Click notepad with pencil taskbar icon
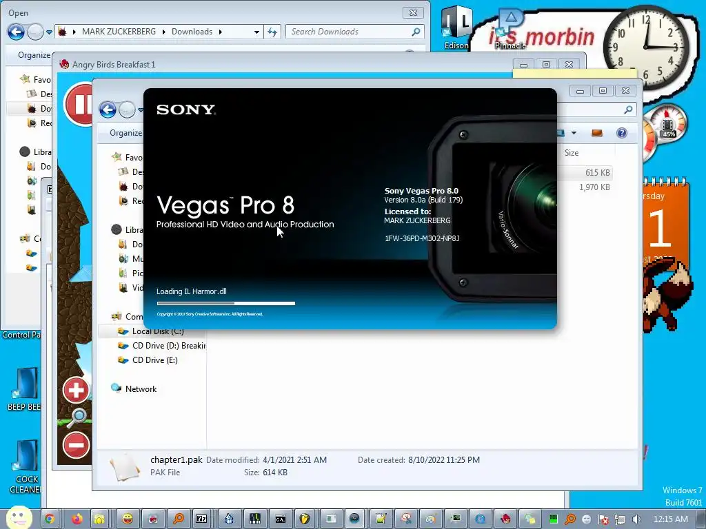Image resolution: width=706 pixels, height=529 pixels. click(x=381, y=519)
